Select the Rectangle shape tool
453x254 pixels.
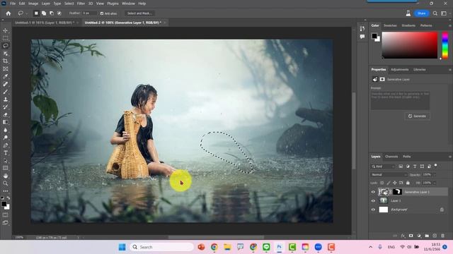click(5, 168)
